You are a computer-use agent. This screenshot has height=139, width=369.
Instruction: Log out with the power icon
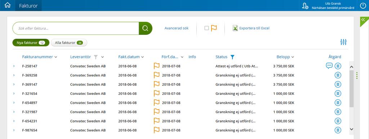[363, 6]
